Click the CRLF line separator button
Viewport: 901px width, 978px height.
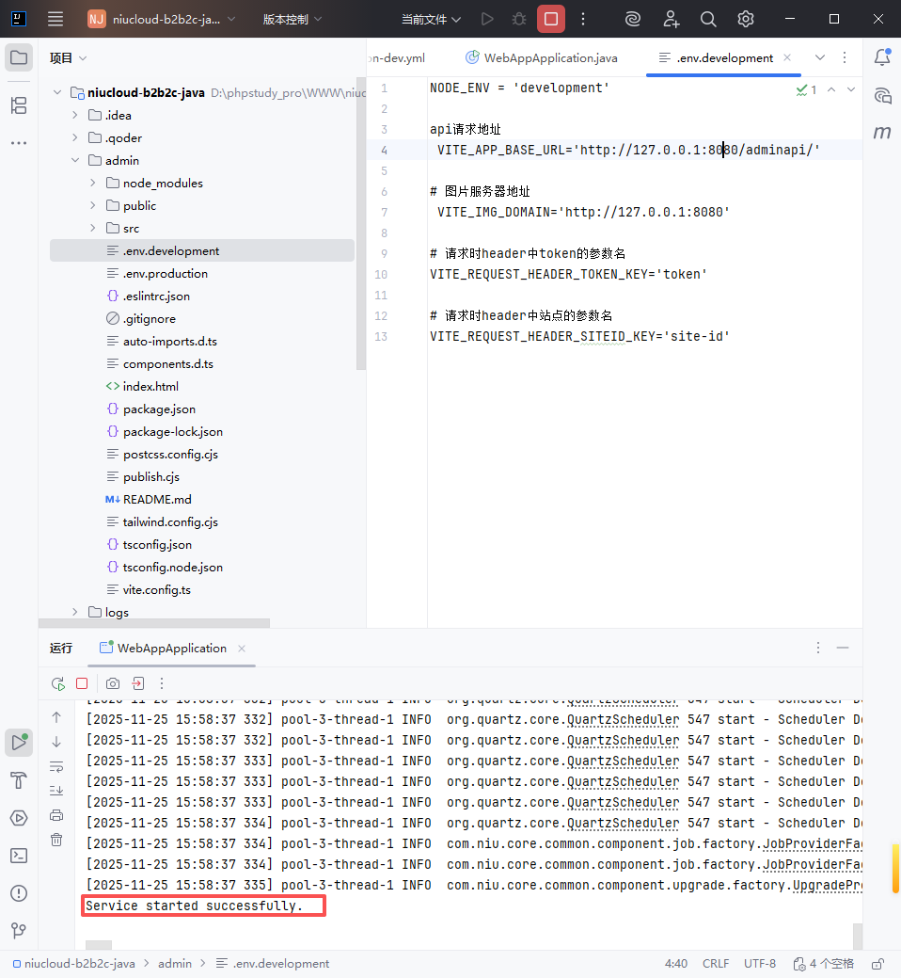click(x=715, y=964)
